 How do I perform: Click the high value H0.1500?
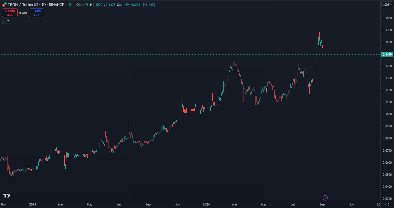pyautogui.click(x=96, y=5)
